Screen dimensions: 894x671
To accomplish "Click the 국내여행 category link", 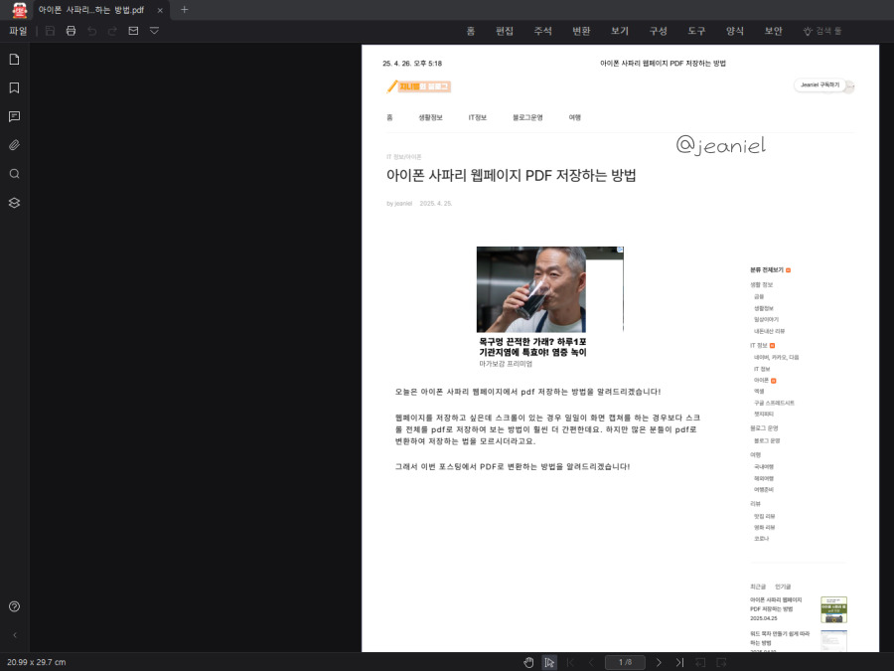I will pyautogui.click(x=764, y=467).
